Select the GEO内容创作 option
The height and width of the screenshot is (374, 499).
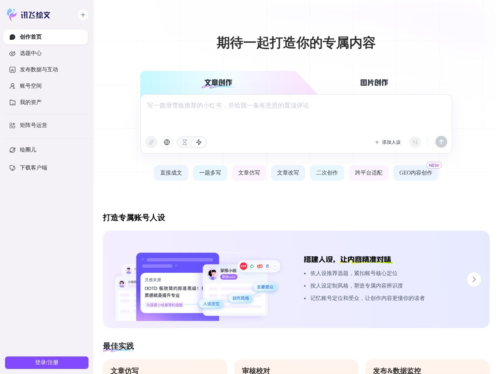coord(416,173)
